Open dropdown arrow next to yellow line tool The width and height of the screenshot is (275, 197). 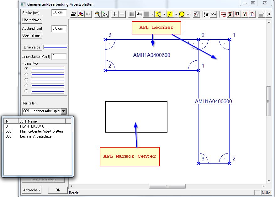(176, 14)
